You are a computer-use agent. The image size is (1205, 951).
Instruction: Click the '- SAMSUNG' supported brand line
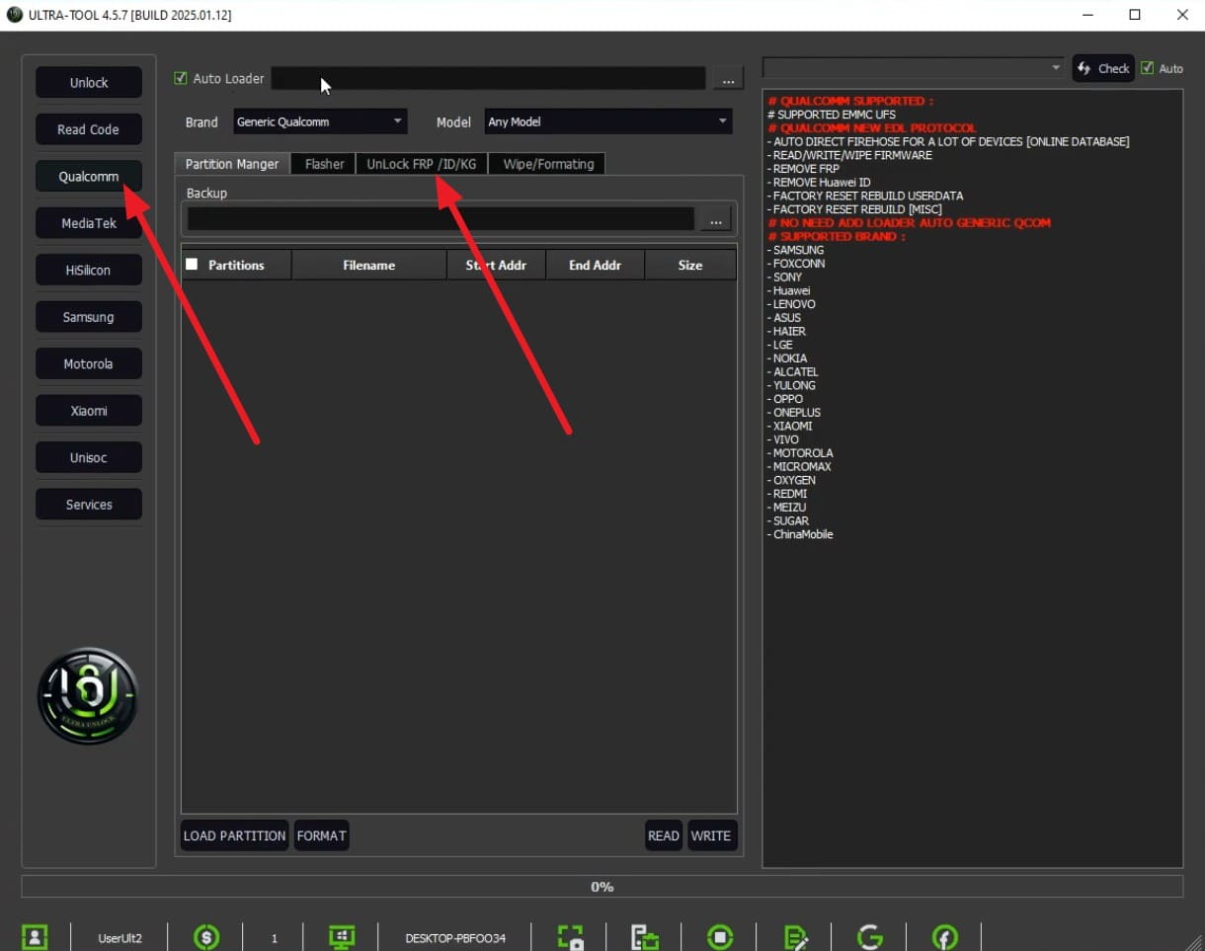pos(796,250)
